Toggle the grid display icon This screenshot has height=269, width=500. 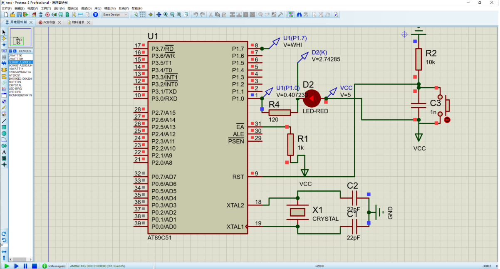click(142, 15)
